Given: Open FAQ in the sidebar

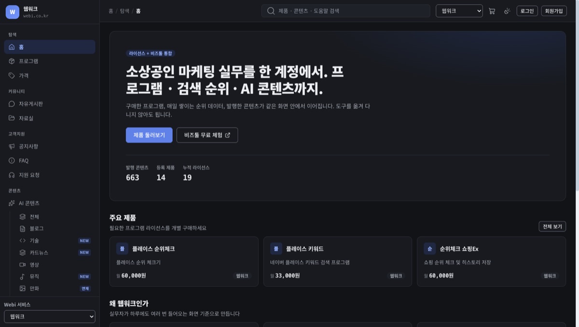Looking at the screenshot, I should [x=50, y=160].
